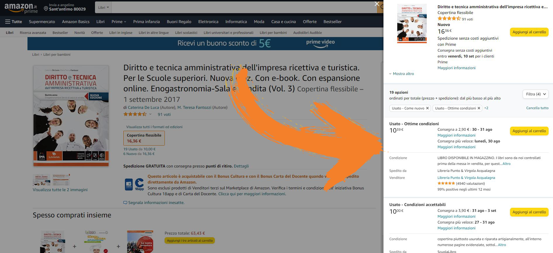This screenshot has height=253, width=553.
Task: Expand the rating breakdown chevron beside stars
Action: (x=150, y=114)
